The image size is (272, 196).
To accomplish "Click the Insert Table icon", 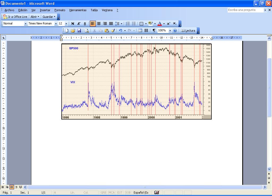I will pos(140,31).
